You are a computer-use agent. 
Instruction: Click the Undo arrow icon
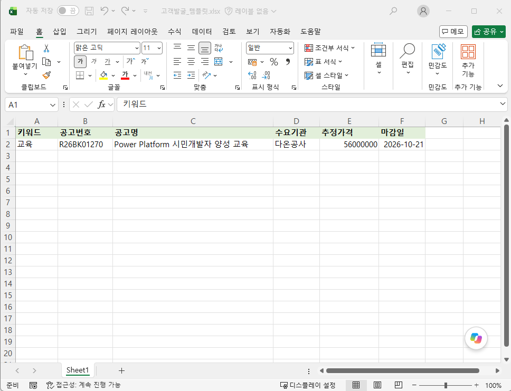(105, 11)
